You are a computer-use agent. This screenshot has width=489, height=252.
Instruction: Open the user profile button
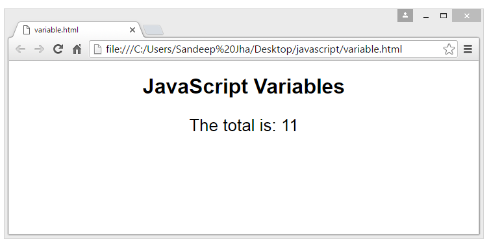tap(405, 16)
